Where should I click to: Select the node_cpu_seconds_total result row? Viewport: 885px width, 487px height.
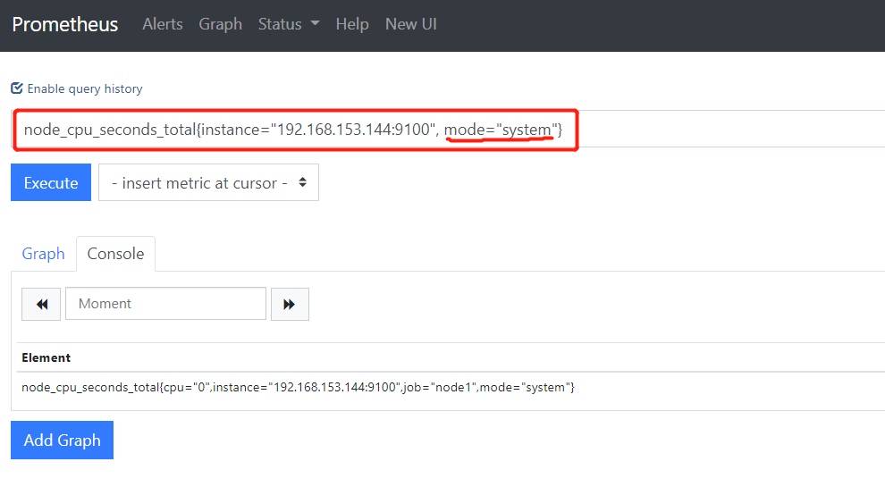tap(451, 387)
